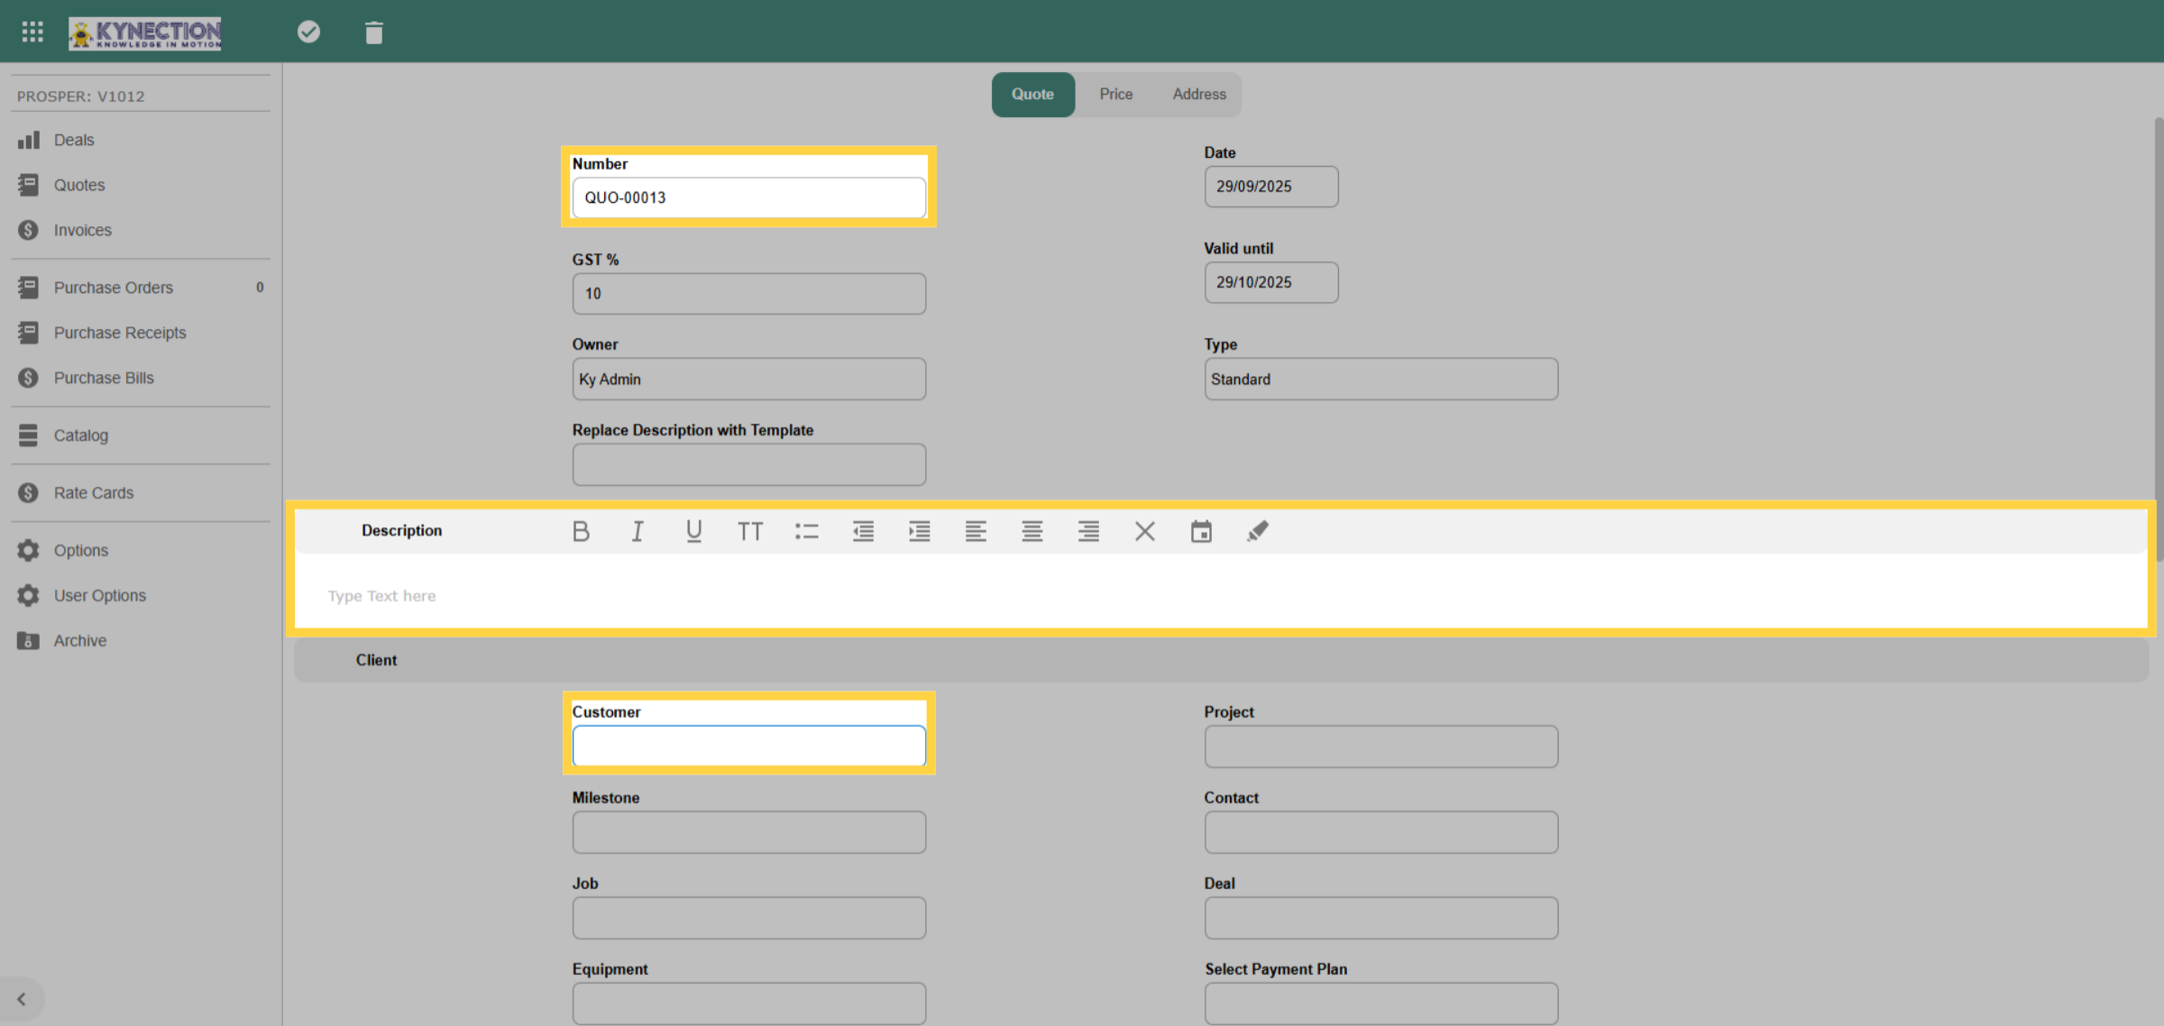Open the Select Payment Plan dropdown

click(x=1380, y=1003)
